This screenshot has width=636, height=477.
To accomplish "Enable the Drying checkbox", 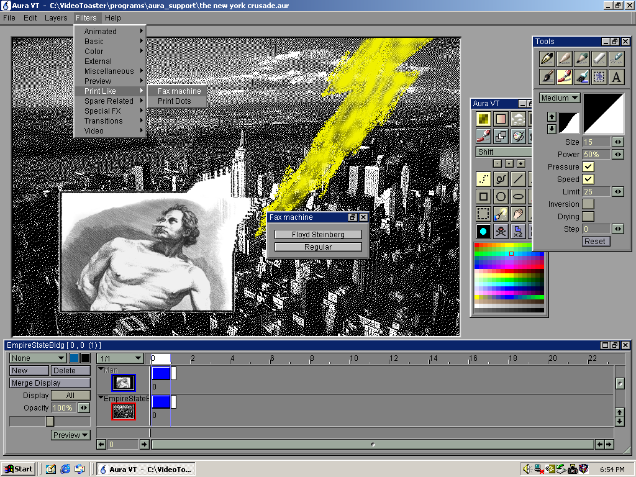I will point(588,217).
